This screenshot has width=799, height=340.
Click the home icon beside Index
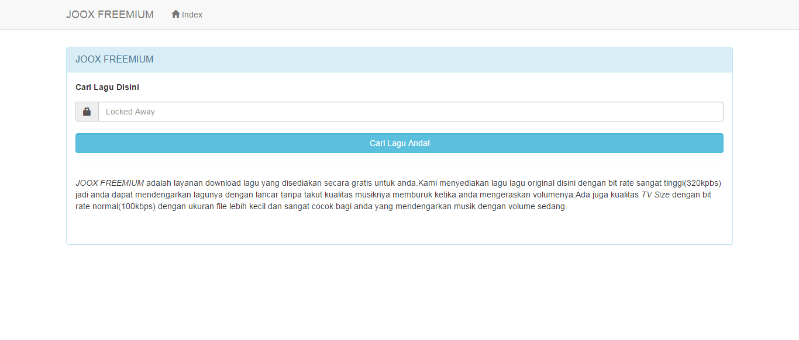[x=175, y=14]
